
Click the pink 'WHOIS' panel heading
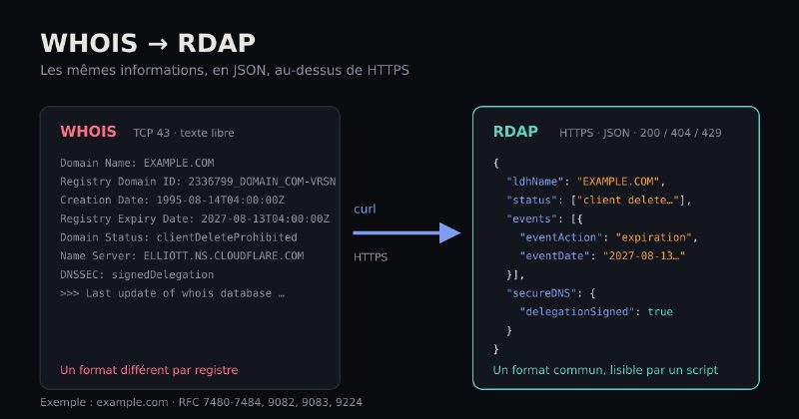pos(88,132)
